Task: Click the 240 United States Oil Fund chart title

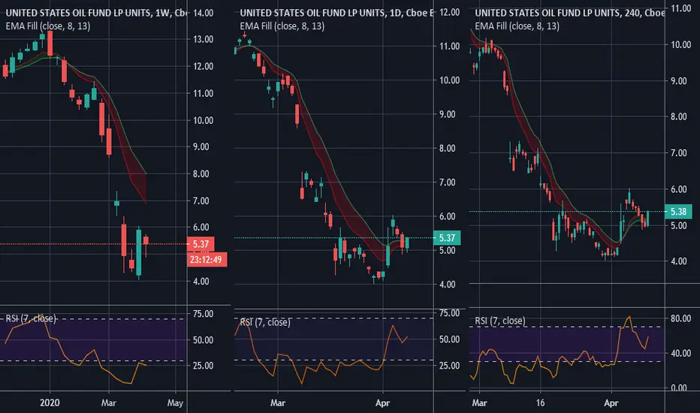Action: (569, 13)
